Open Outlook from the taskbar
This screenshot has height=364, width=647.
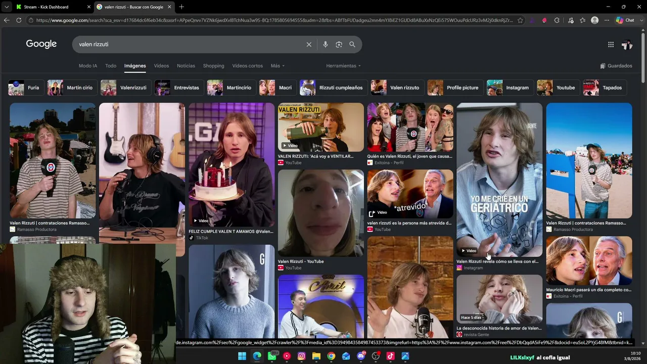[x=346, y=356]
